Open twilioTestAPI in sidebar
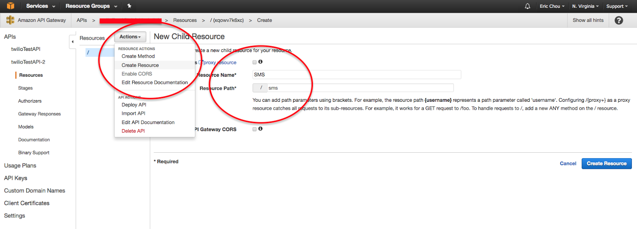This screenshot has width=637, height=229. point(25,49)
